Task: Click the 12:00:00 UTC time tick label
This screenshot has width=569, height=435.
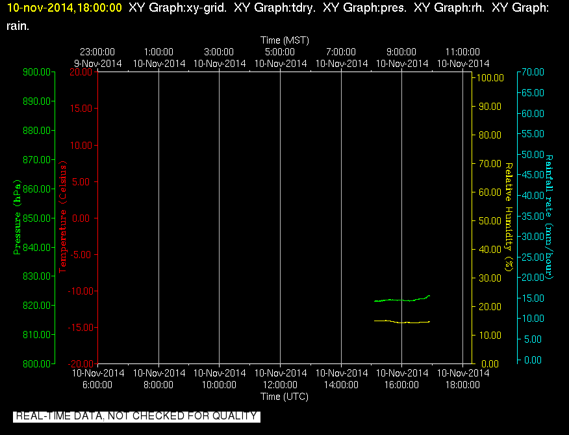Action: (x=280, y=385)
